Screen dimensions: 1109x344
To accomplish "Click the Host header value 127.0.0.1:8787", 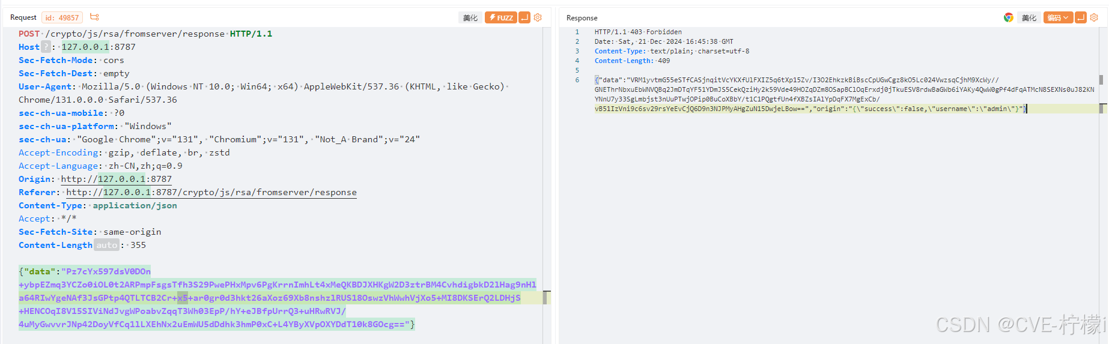I will point(99,47).
